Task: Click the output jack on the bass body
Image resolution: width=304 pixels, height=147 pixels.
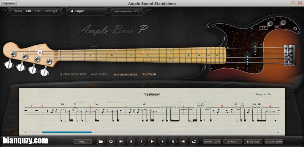Action: 295,29
